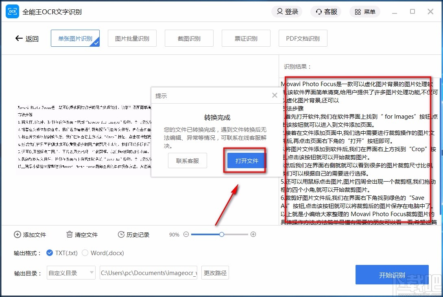Screen dimensions: 443x297
Task: Select the Word(.docx) output format
Action: (86, 253)
